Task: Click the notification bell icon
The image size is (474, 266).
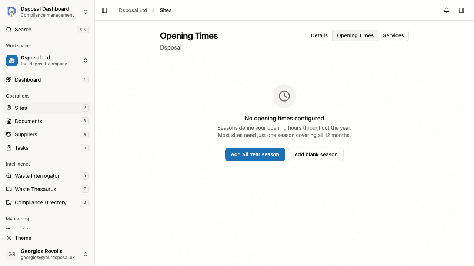Action: pos(446,10)
